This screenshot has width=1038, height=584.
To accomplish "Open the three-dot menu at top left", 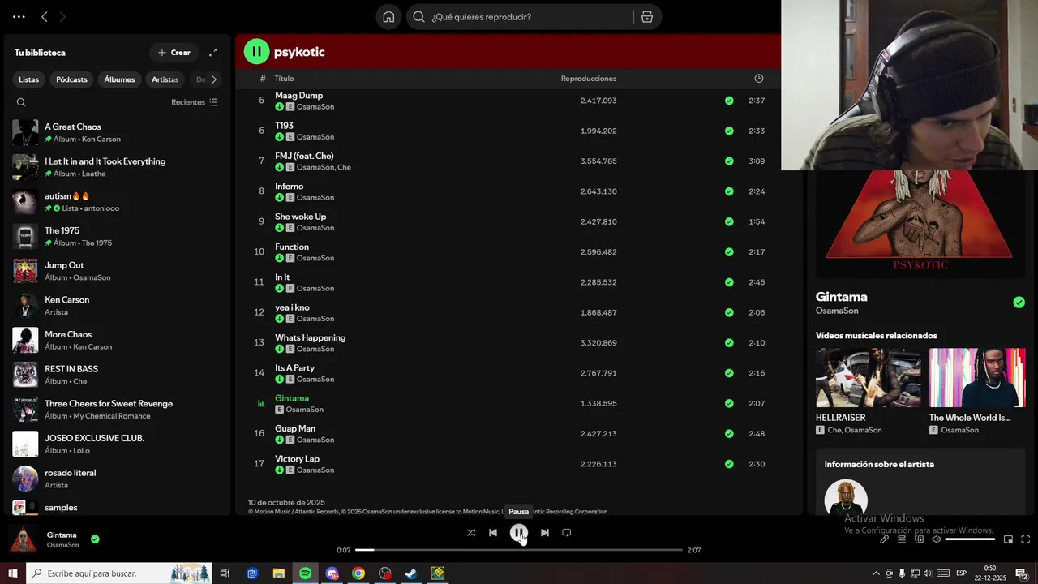I will tap(19, 17).
